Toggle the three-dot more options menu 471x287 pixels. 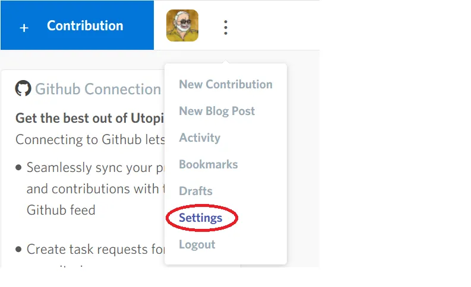pos(226,28)
